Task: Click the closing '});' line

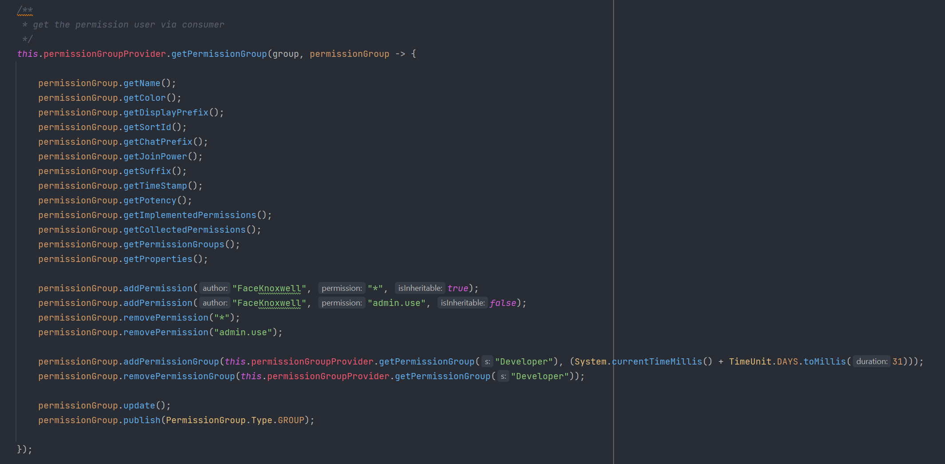Action: (25, 449)
